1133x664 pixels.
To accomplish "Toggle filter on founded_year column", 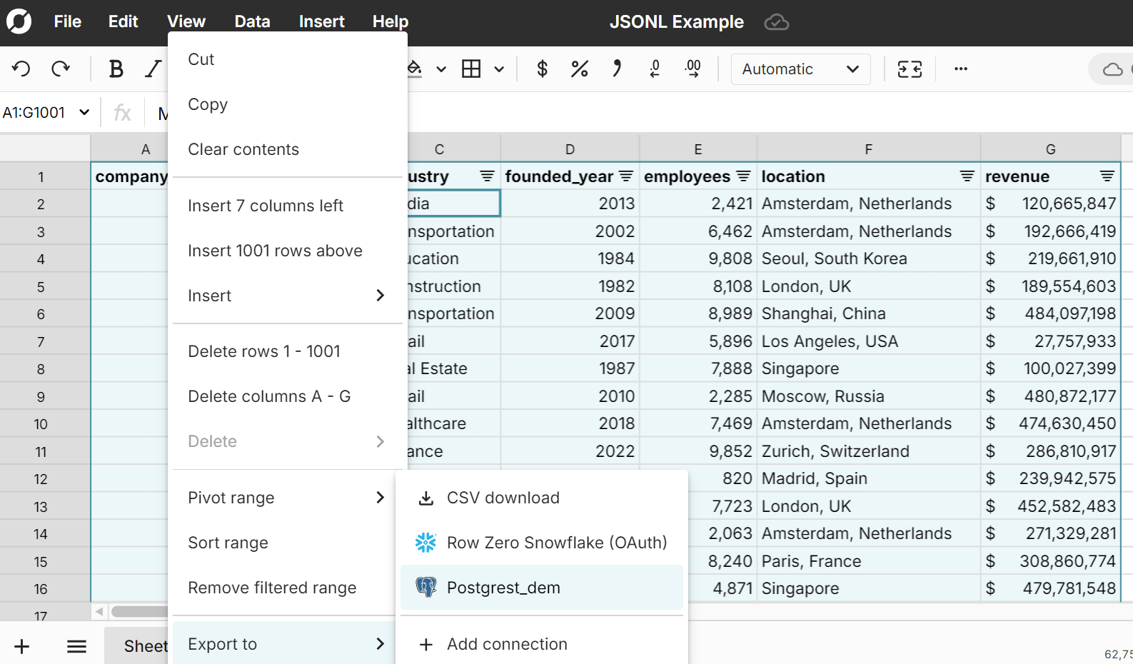I will coord(626,176).
